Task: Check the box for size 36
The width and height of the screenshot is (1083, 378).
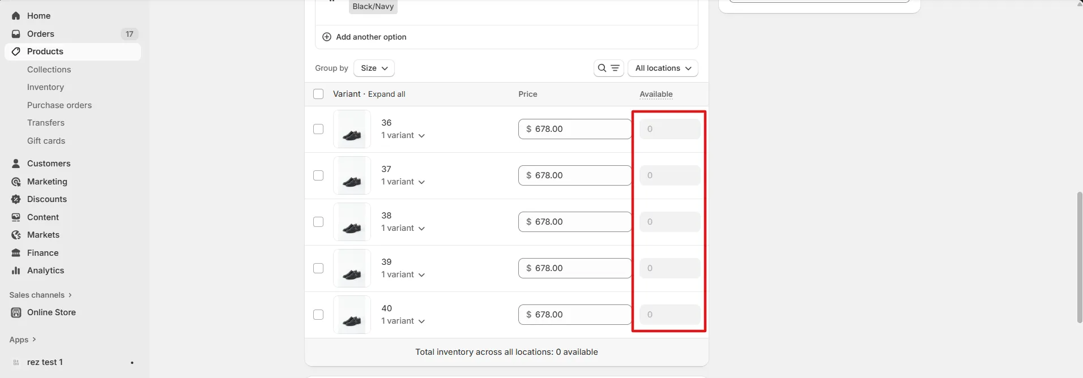Action: pos(318,129)
